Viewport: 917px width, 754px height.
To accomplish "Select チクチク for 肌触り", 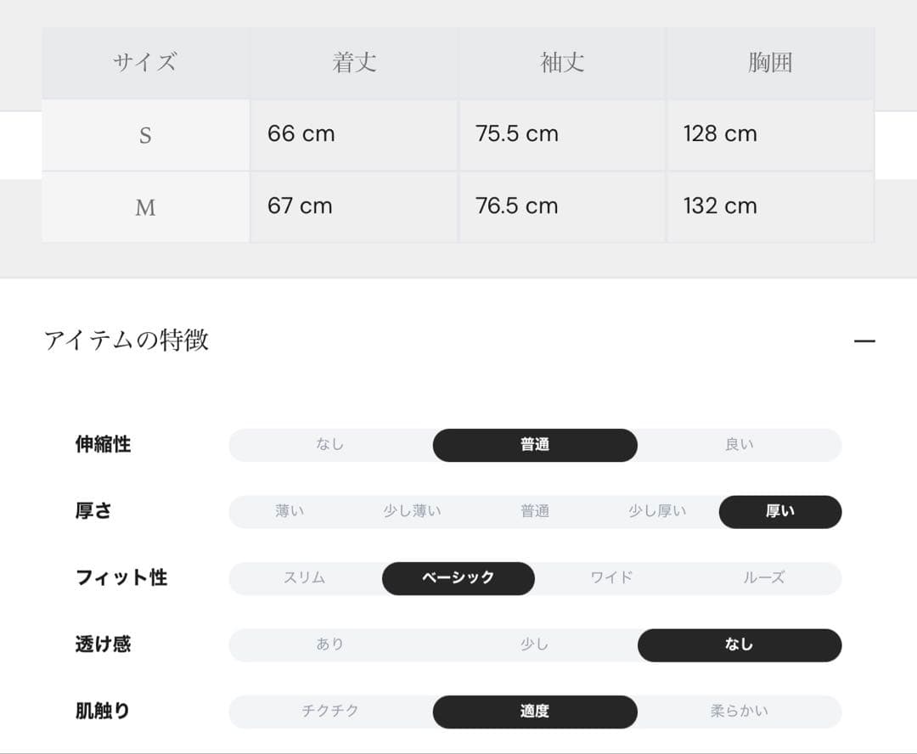I will [x=330, y=712].
